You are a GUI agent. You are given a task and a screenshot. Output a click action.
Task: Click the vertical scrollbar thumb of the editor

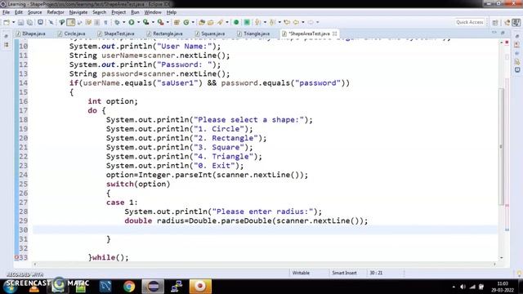(x=501, y=147)
